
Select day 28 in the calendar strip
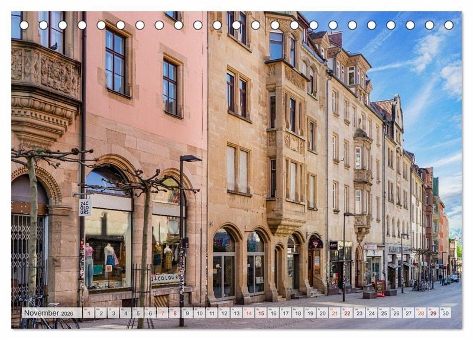coord(420,313)
